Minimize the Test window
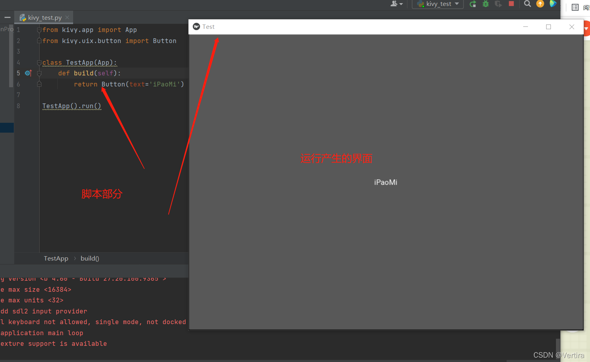This screenshot has width=590, height=362. tap(526, 26)
